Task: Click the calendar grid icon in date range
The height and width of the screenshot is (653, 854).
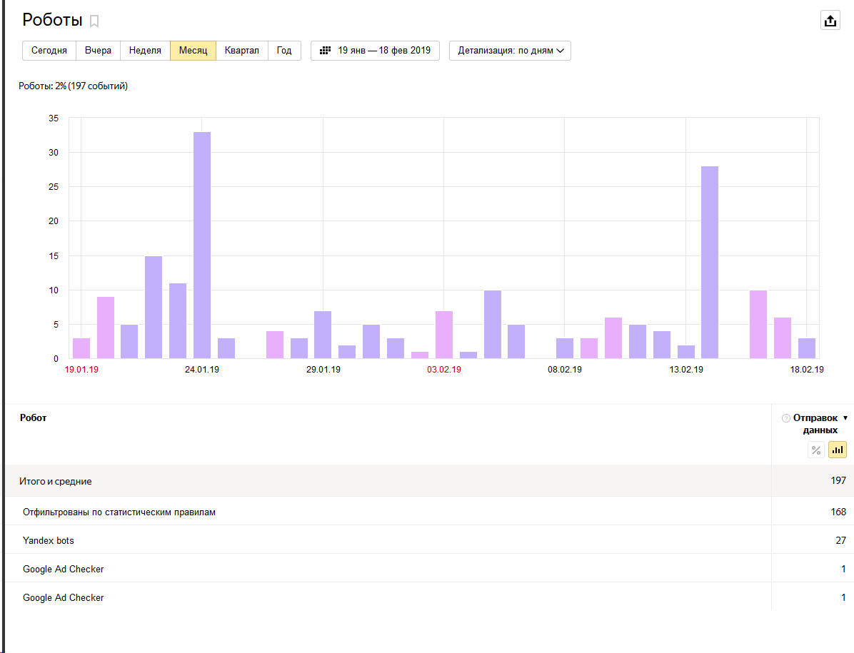Action: coord(325,51)
